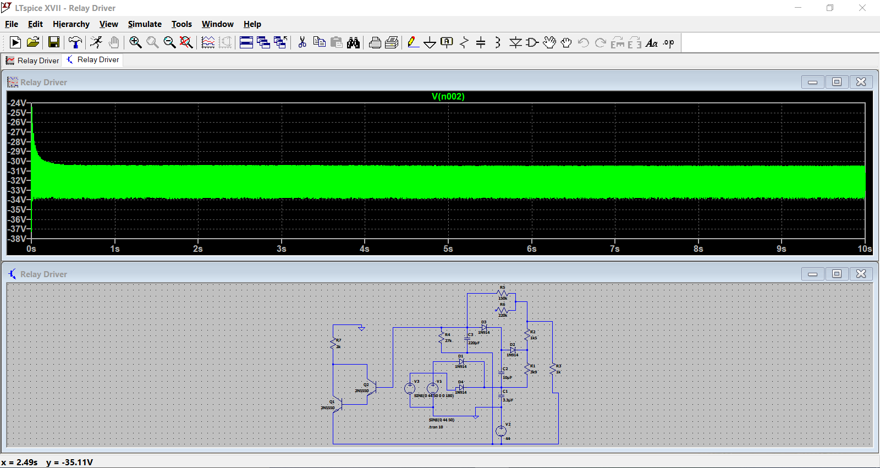The width and height of the screenshot is (880, 468).
Task: Select the Pan magnifier tool
Action: (152, 42)
